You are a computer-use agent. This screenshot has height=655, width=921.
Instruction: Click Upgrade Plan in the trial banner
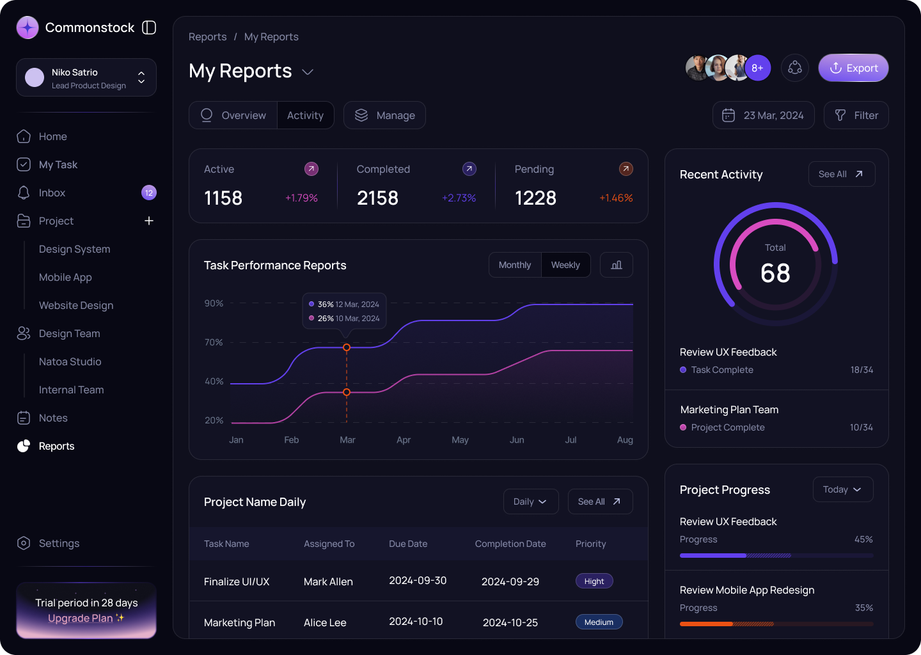point(80,618)
